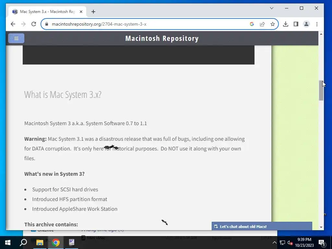
Task: Click the vertical scrollbar thumb
Action: pos(321,90)
